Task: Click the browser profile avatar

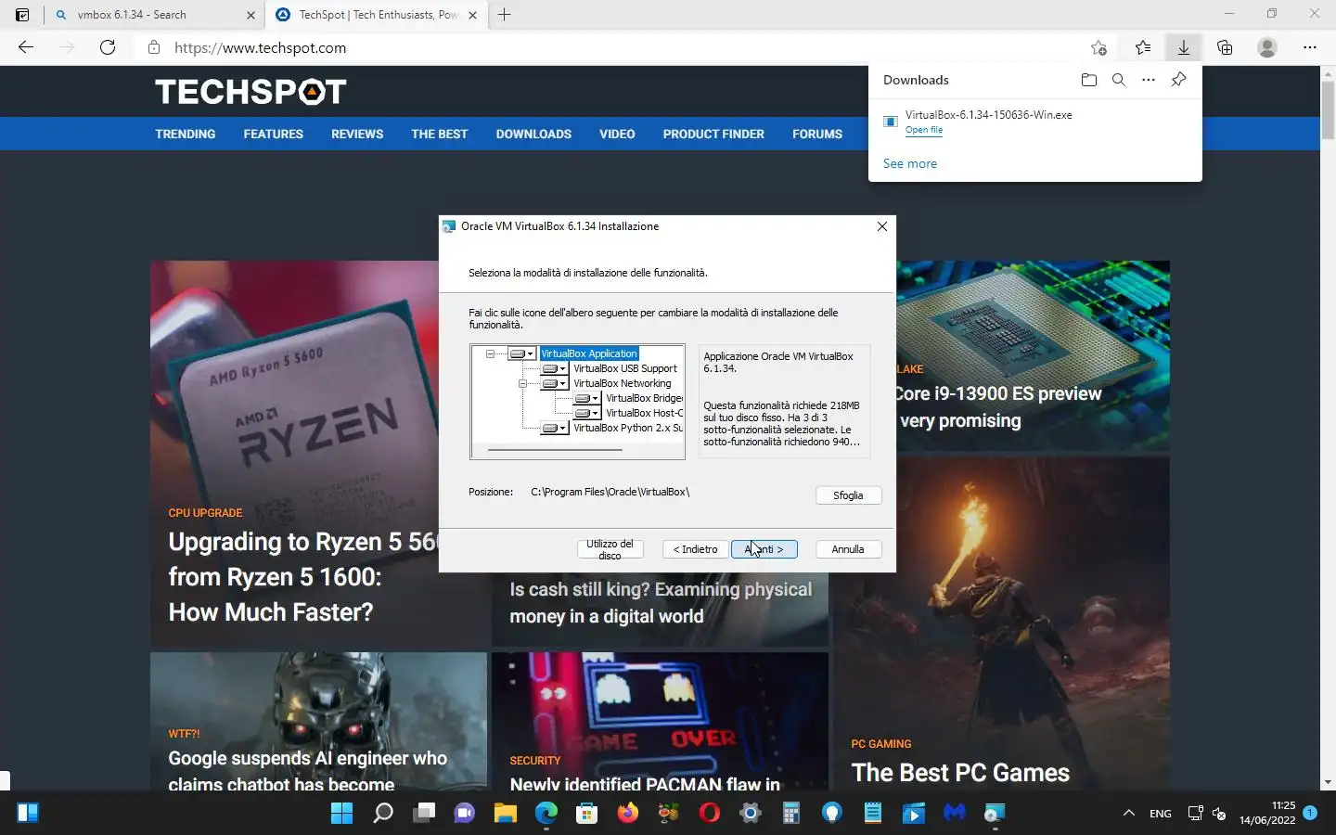Action: coord(1267,47)
